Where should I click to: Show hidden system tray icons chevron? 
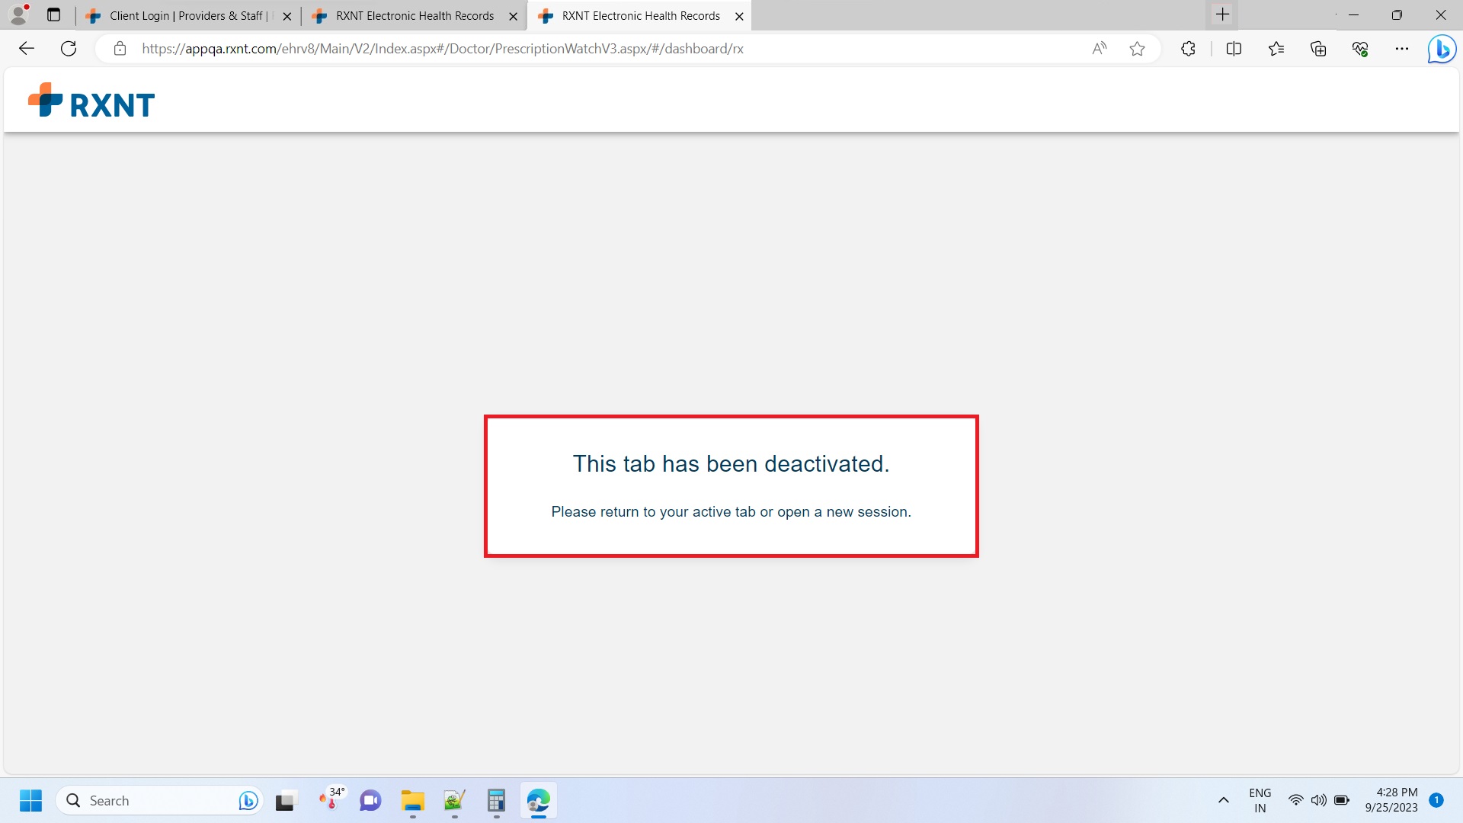pos(1223,801)
